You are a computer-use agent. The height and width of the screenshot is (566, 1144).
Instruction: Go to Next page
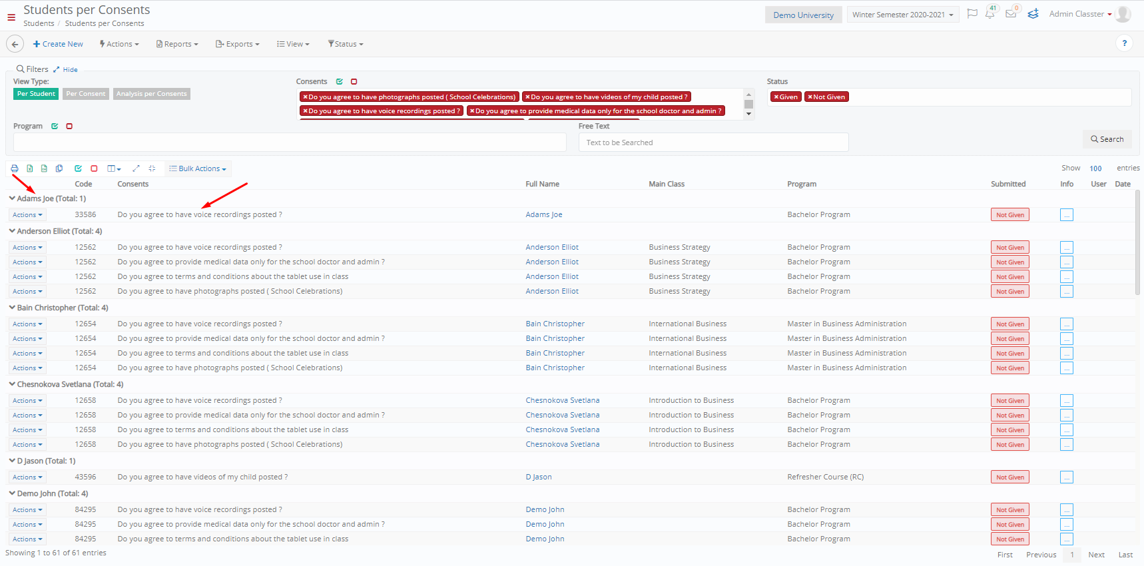click(1096, 555)
